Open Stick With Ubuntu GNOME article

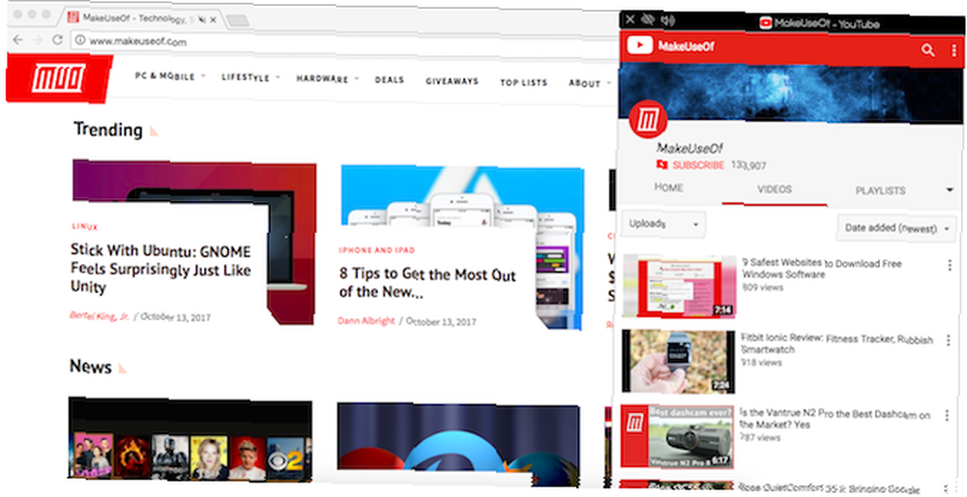pyautogui.click(x=161, y=269)
